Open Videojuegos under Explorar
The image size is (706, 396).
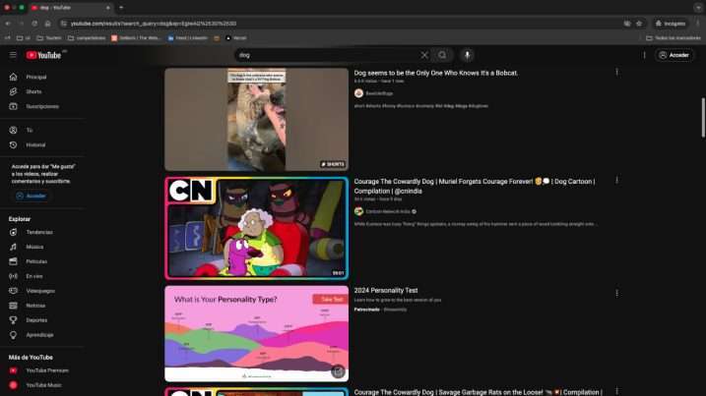[42, 291]
